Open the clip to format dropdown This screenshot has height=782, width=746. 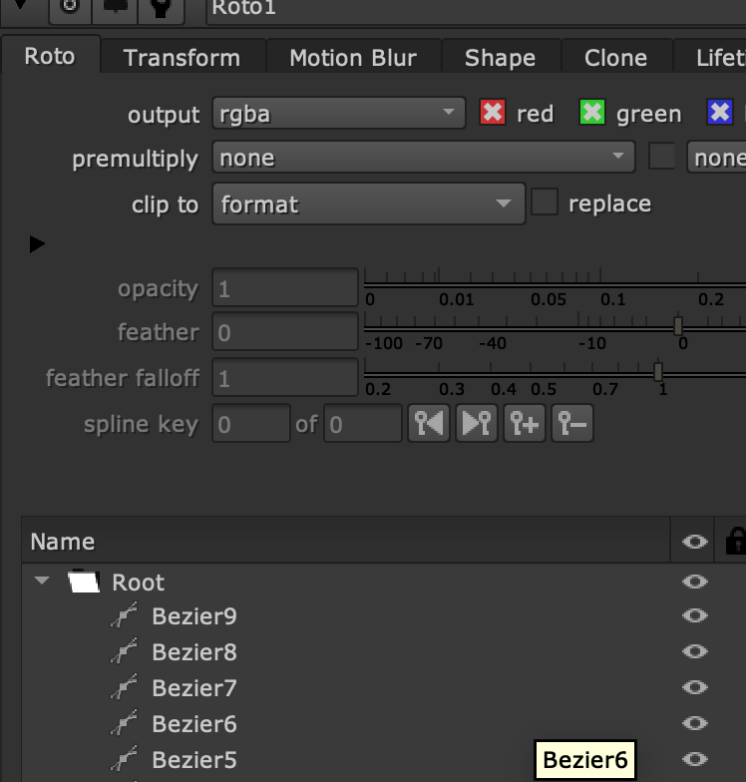coord(368,204)
